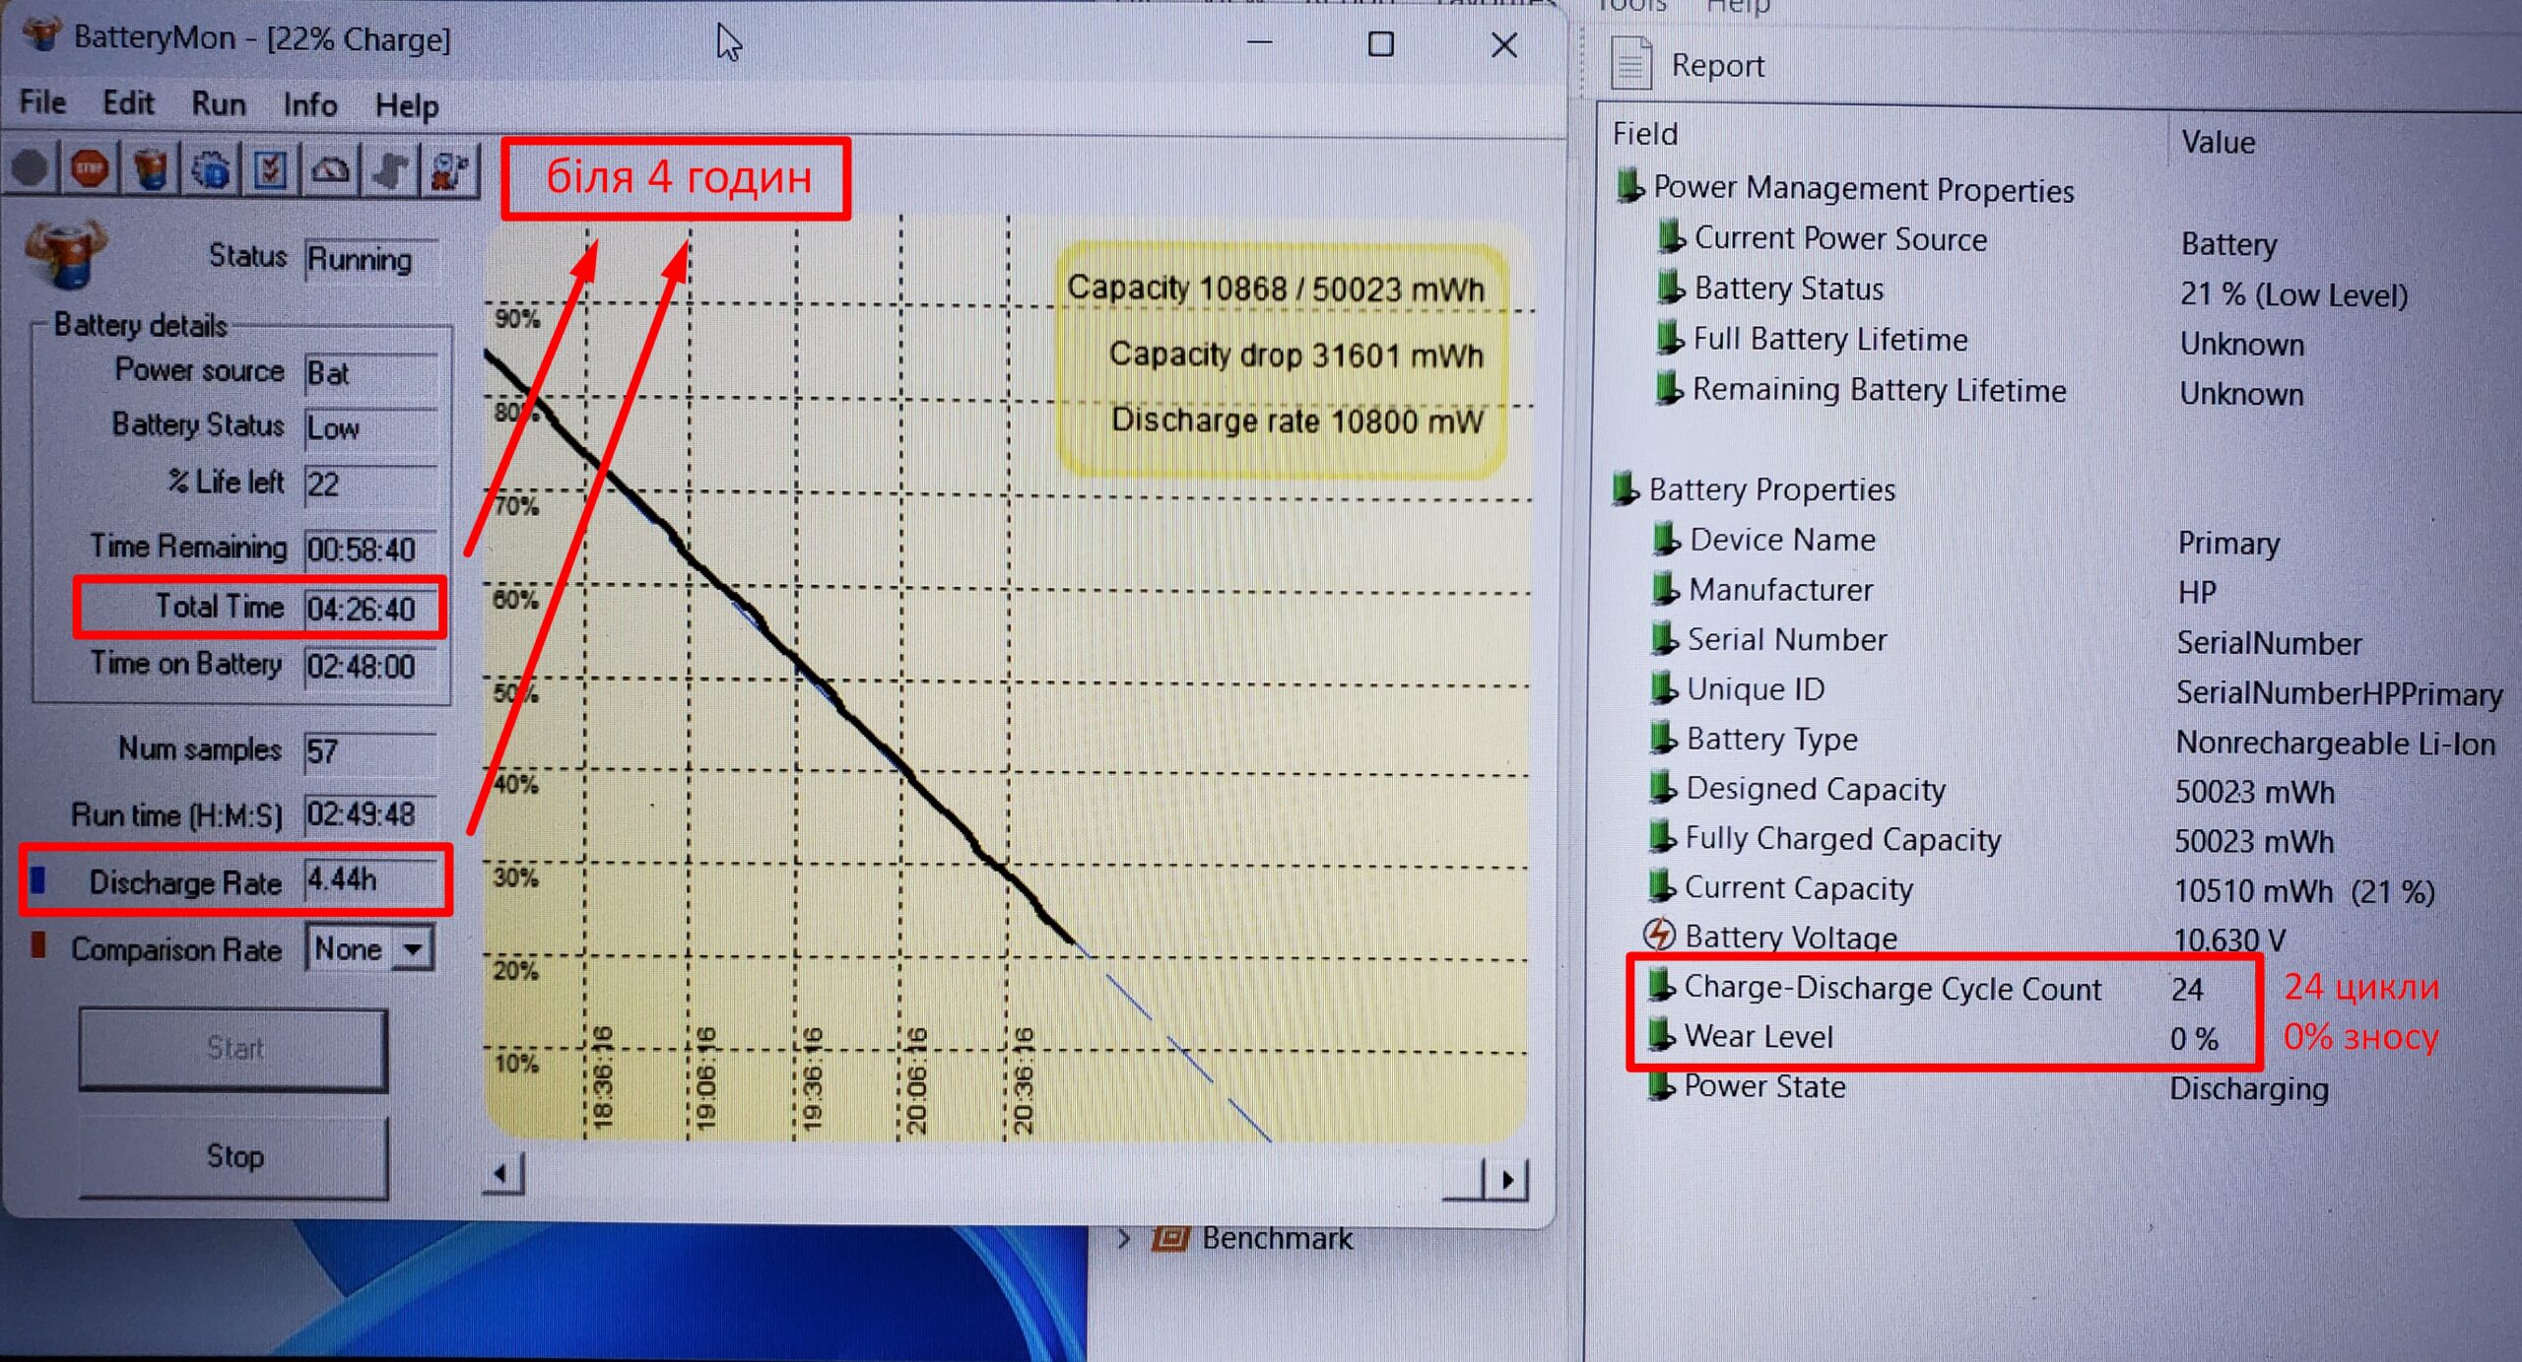
Task: Click the rightmost clock figure toolbar icon
Action: pyautogui.click(x=451, y=169)
